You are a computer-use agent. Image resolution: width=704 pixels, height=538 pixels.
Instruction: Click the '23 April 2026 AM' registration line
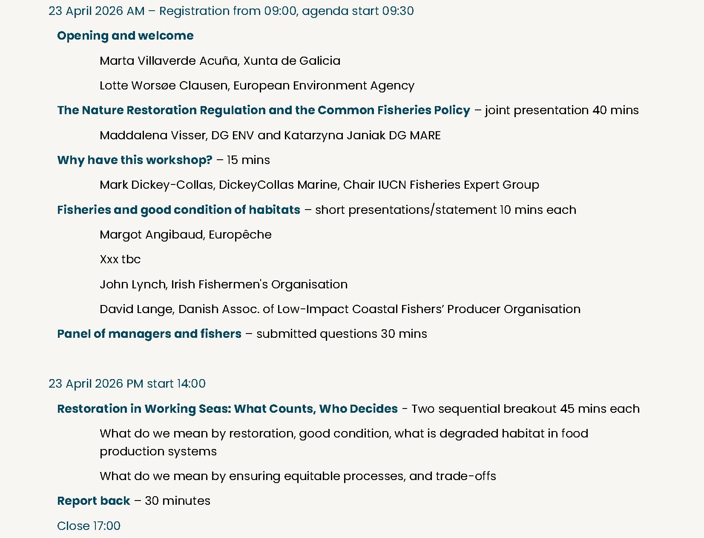tap(231, 11)
